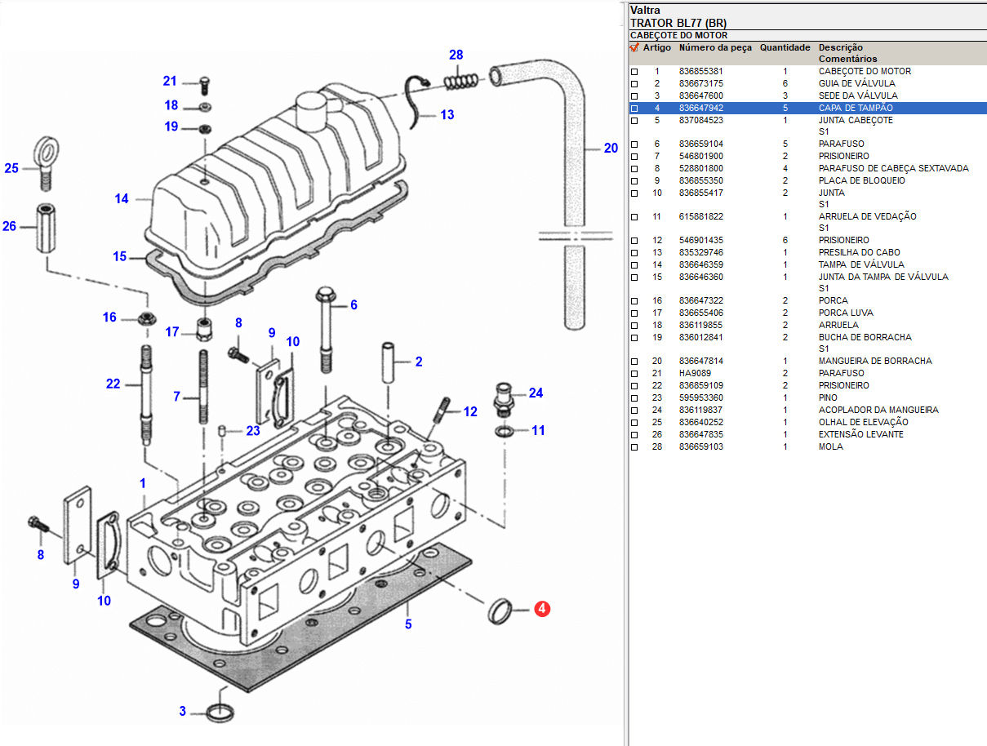Select callout 3 at bottom of diagram
Screen dimensions: 987x746
click(183, 711)
